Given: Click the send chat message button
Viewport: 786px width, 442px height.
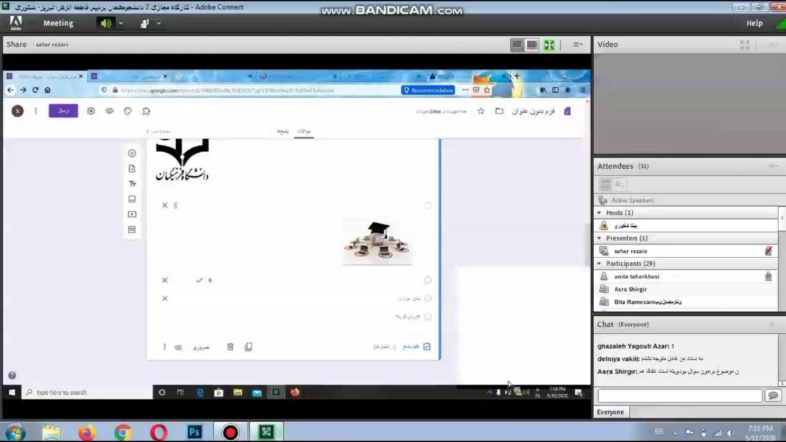Looking at the screenshot, I should coord(772,396).
